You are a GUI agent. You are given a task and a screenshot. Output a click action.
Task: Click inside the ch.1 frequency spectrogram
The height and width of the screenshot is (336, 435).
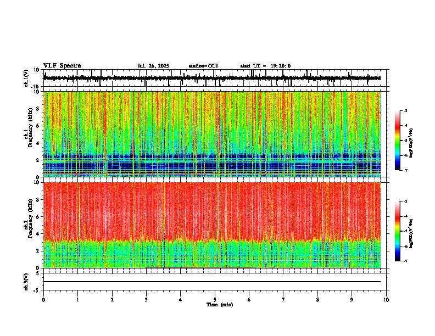pyautogui.click(x=212, y=134)
